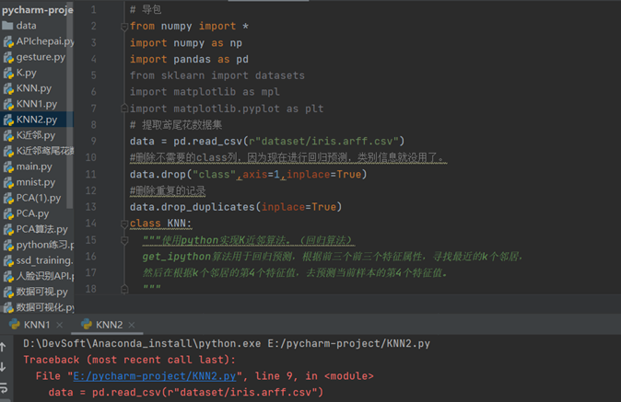Click the data.drop_duplicates code line
The width and height of the screenshot is (621, 402).
click(236, 207)
